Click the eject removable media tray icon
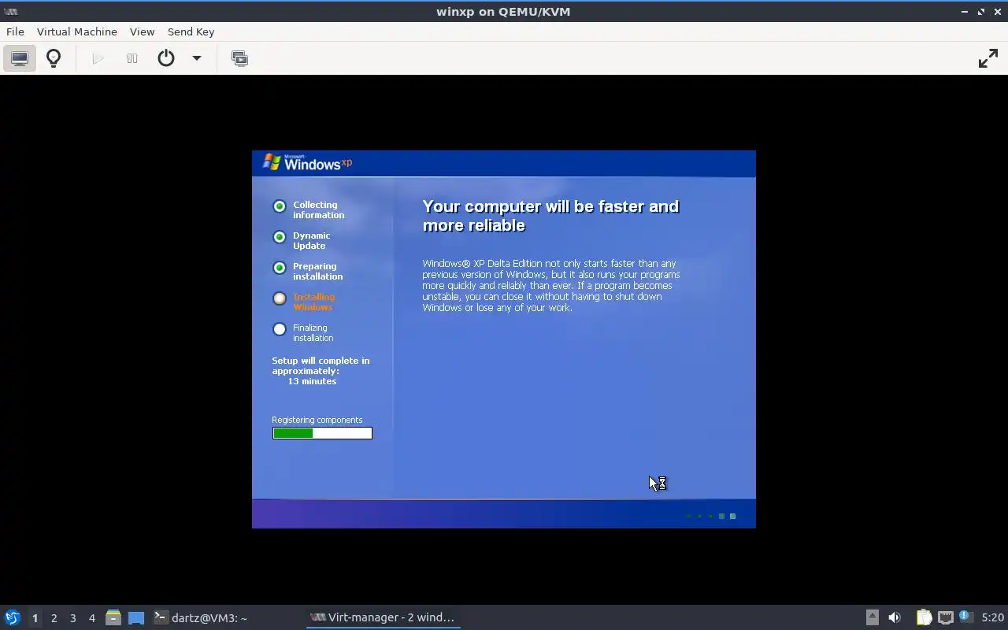 [x=872, y=617]
